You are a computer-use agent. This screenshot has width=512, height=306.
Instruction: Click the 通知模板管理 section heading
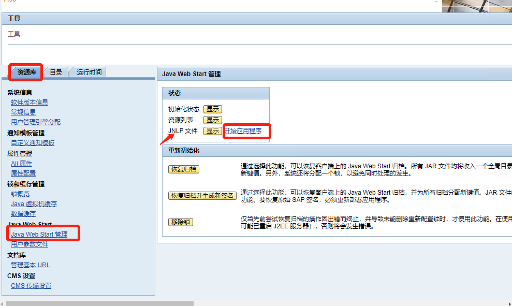(x=26, y=133)
